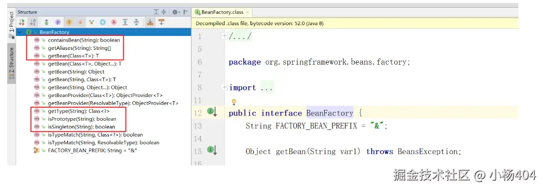
Task: Expand the folded comment at line 1
Action: 224,36
